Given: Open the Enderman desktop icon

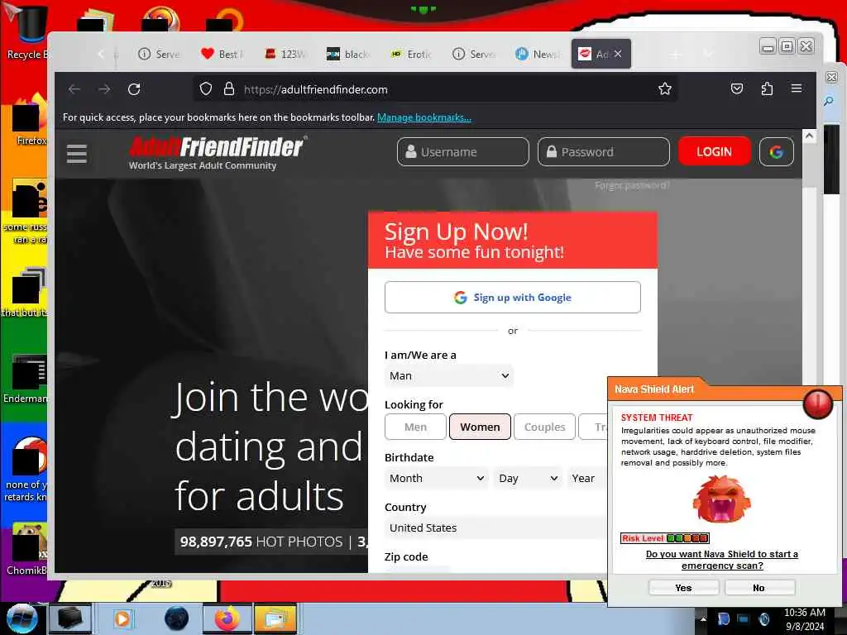Looking at the screenshot, I should pos(27,378).
